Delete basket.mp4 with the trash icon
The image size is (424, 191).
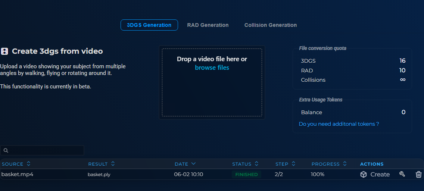418,175
